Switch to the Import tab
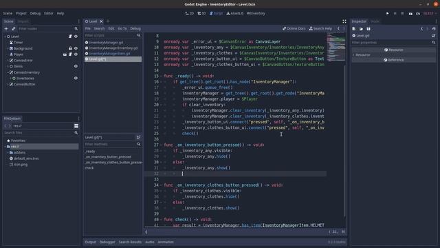Image resolution: width=440 pixels, height=248 pixels. point(23,21)
